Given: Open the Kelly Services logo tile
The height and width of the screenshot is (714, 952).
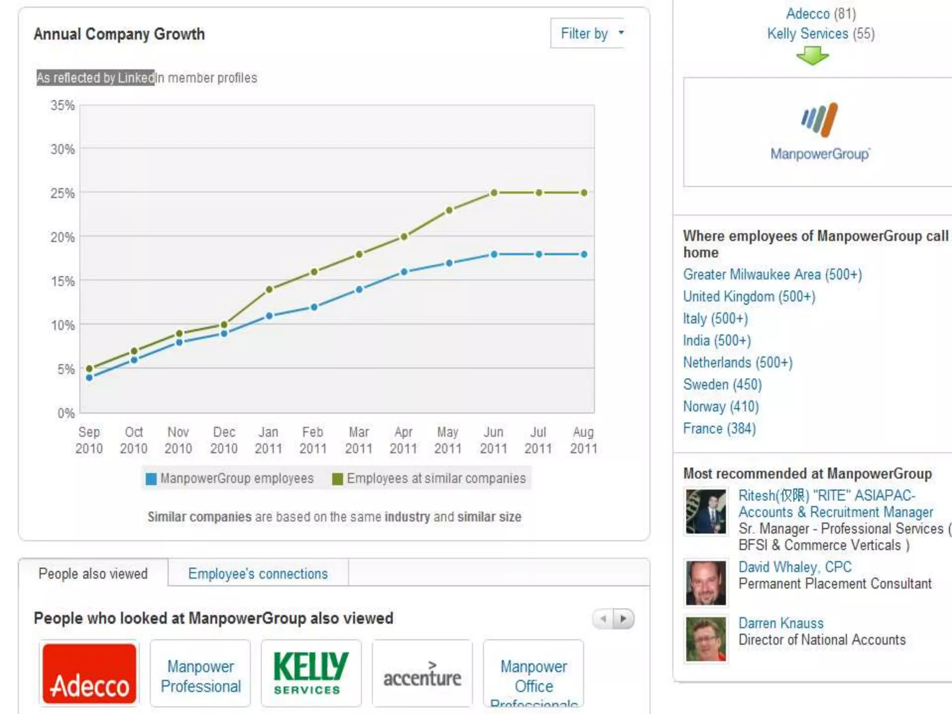Looking at the screenshot, I should 311,673.
